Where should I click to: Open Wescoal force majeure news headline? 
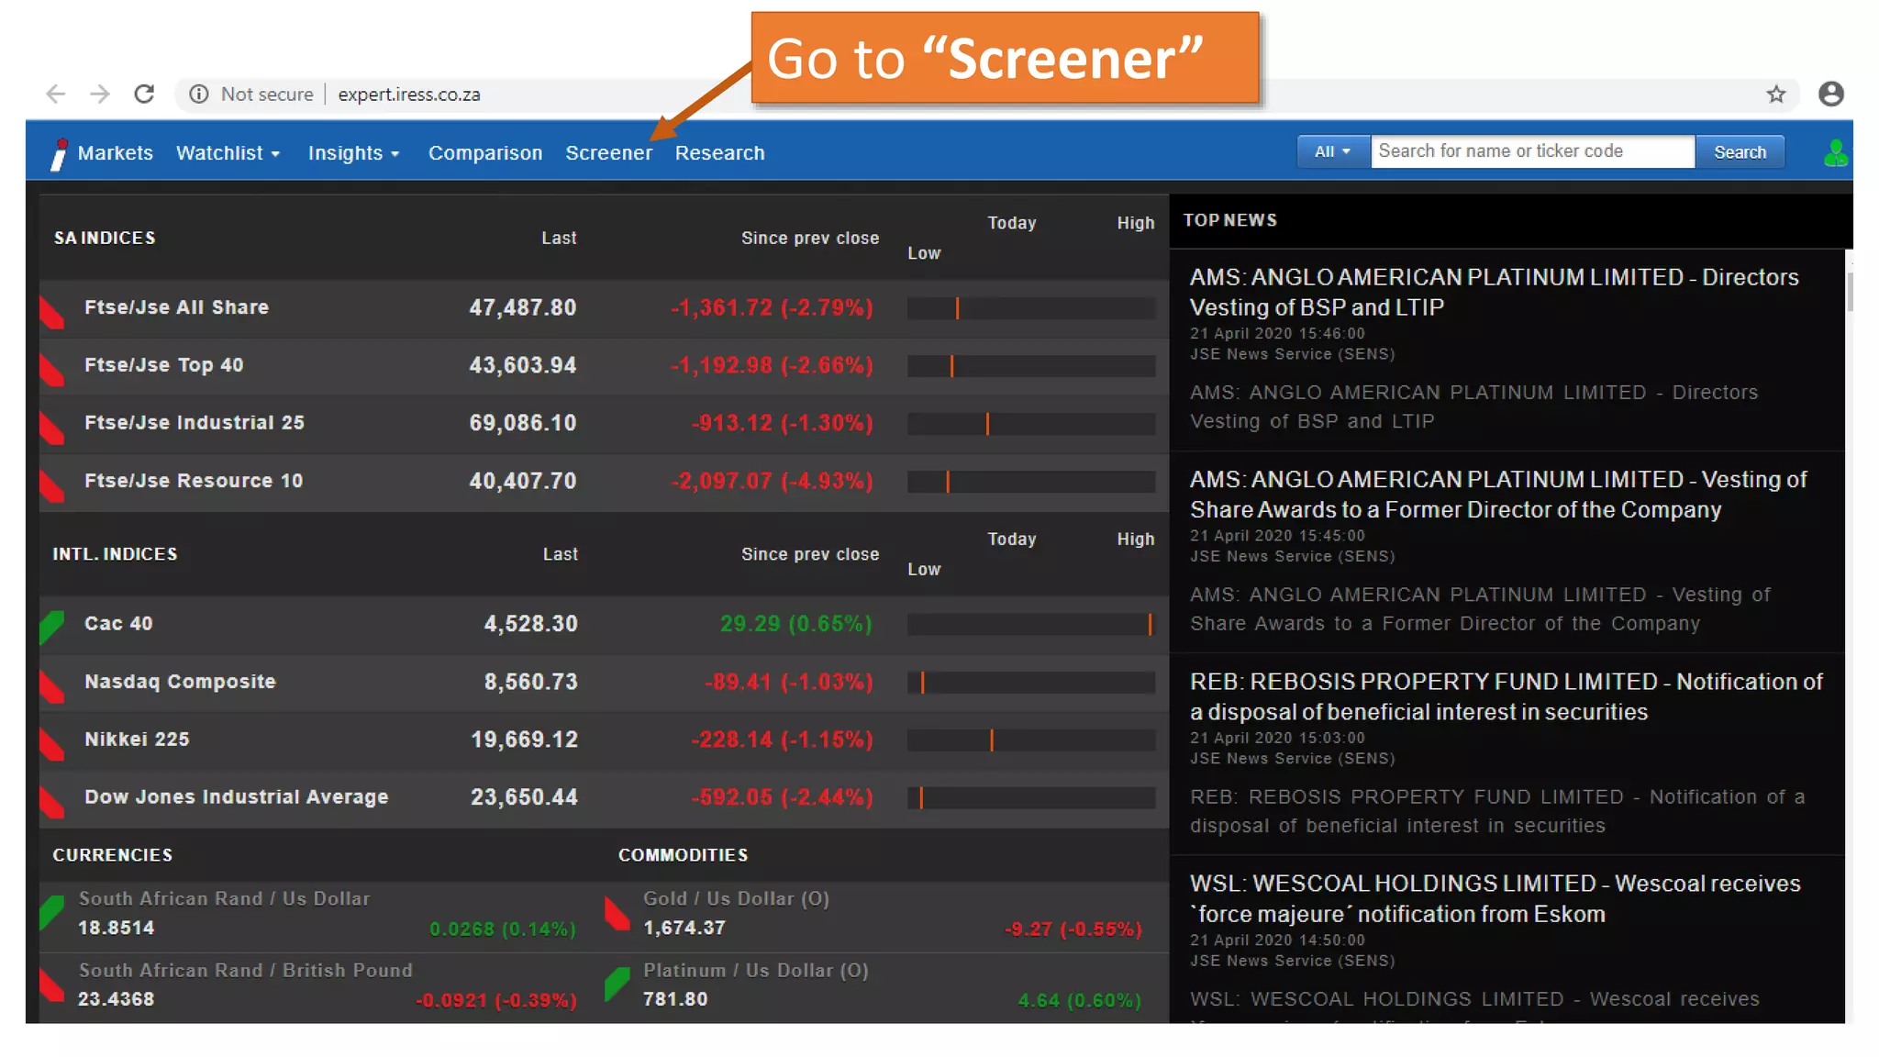(x=1495, y=899)
